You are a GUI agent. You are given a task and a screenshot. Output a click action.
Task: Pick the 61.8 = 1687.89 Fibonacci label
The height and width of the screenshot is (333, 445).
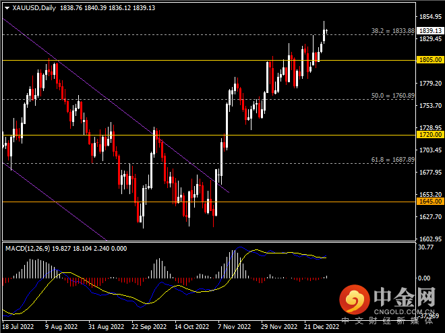click(392, 160)
